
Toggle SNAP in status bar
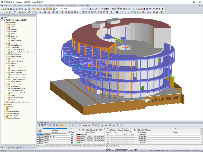108,151
